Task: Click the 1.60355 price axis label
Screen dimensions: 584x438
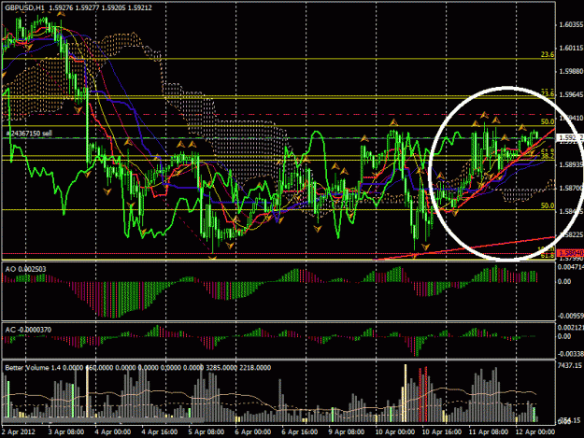Action: pos(570,25)
